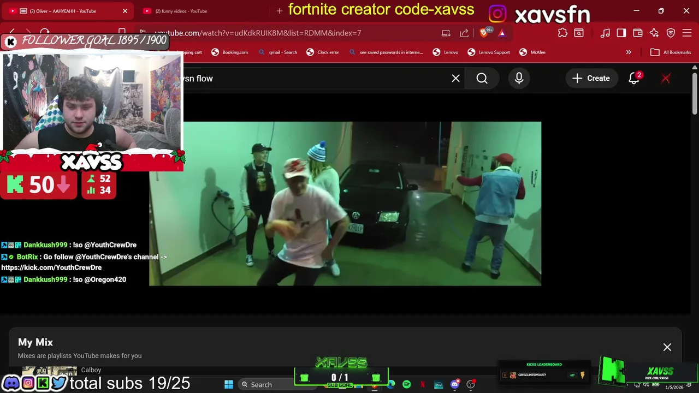699x393 pixels.
Task: Open the gmail - Search bookmark
Action: (x=277, y=52)
